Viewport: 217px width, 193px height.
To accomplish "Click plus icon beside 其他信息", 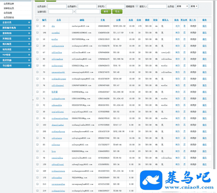I will 29,39.
